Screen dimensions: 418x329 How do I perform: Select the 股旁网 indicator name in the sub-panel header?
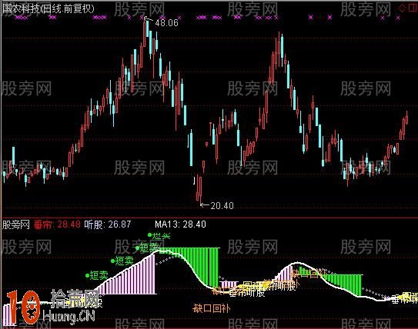click(15, 224)
